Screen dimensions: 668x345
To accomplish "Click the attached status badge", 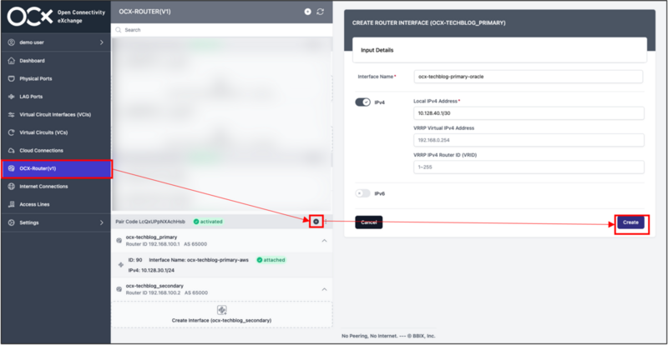I will 271,260.
